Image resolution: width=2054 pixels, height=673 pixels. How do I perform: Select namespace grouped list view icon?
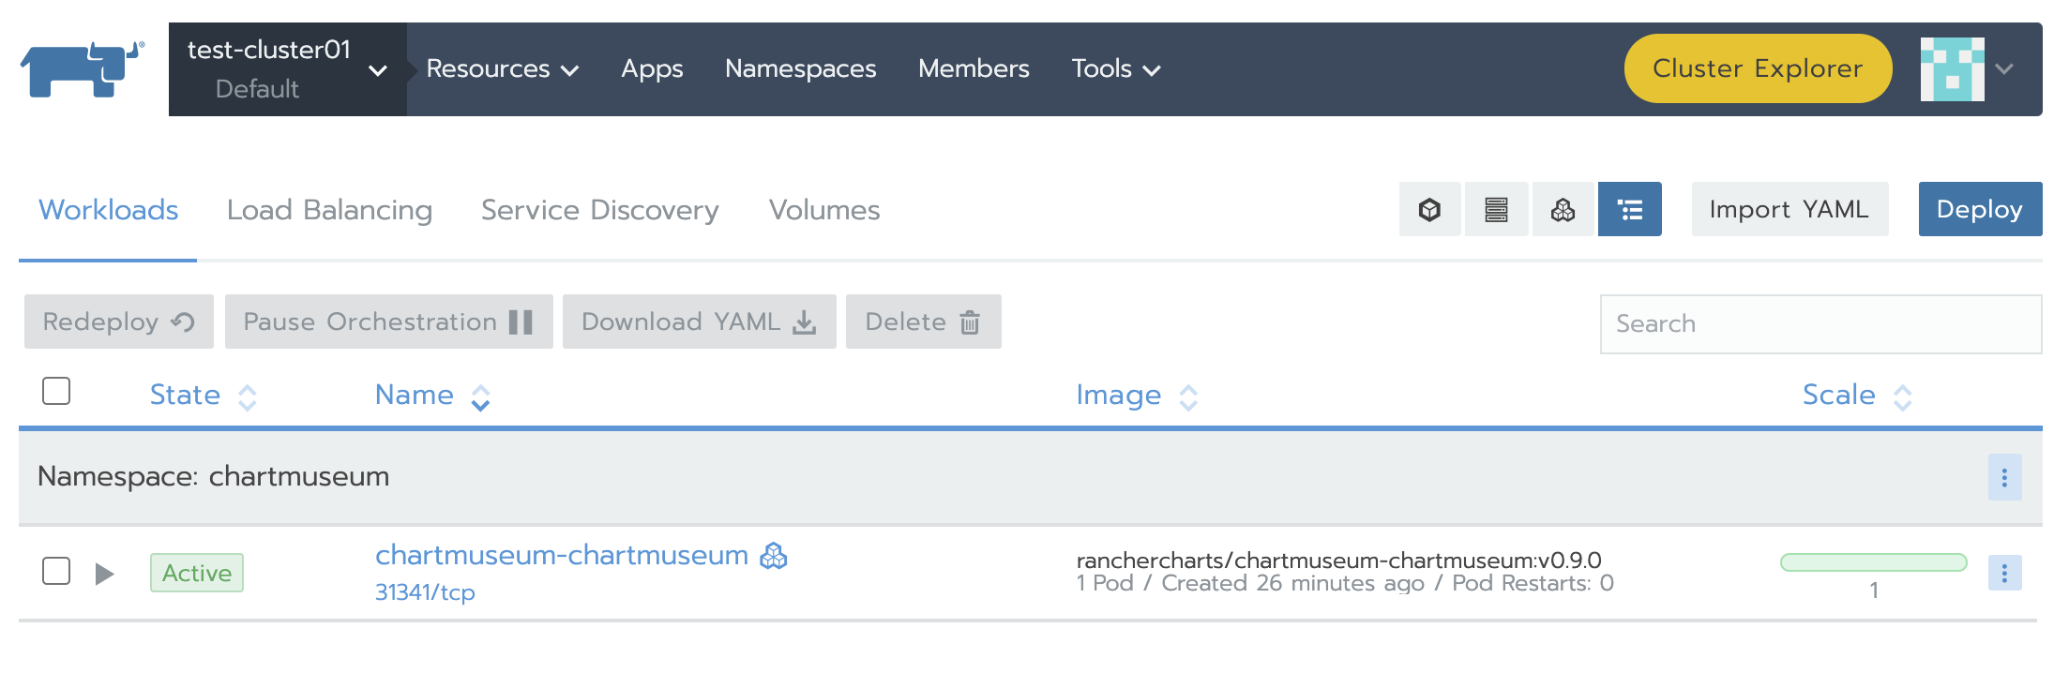tap(1630, 209)
